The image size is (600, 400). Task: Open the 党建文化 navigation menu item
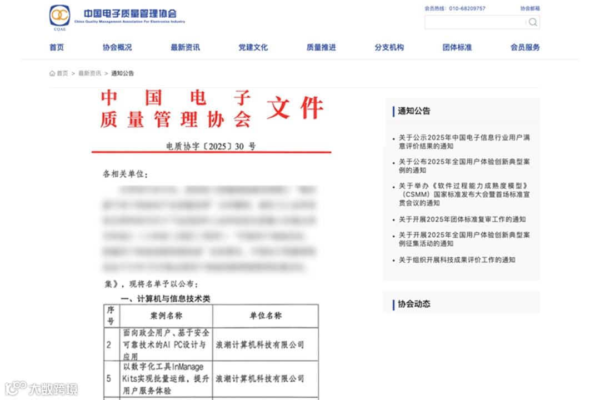[253, 47]
